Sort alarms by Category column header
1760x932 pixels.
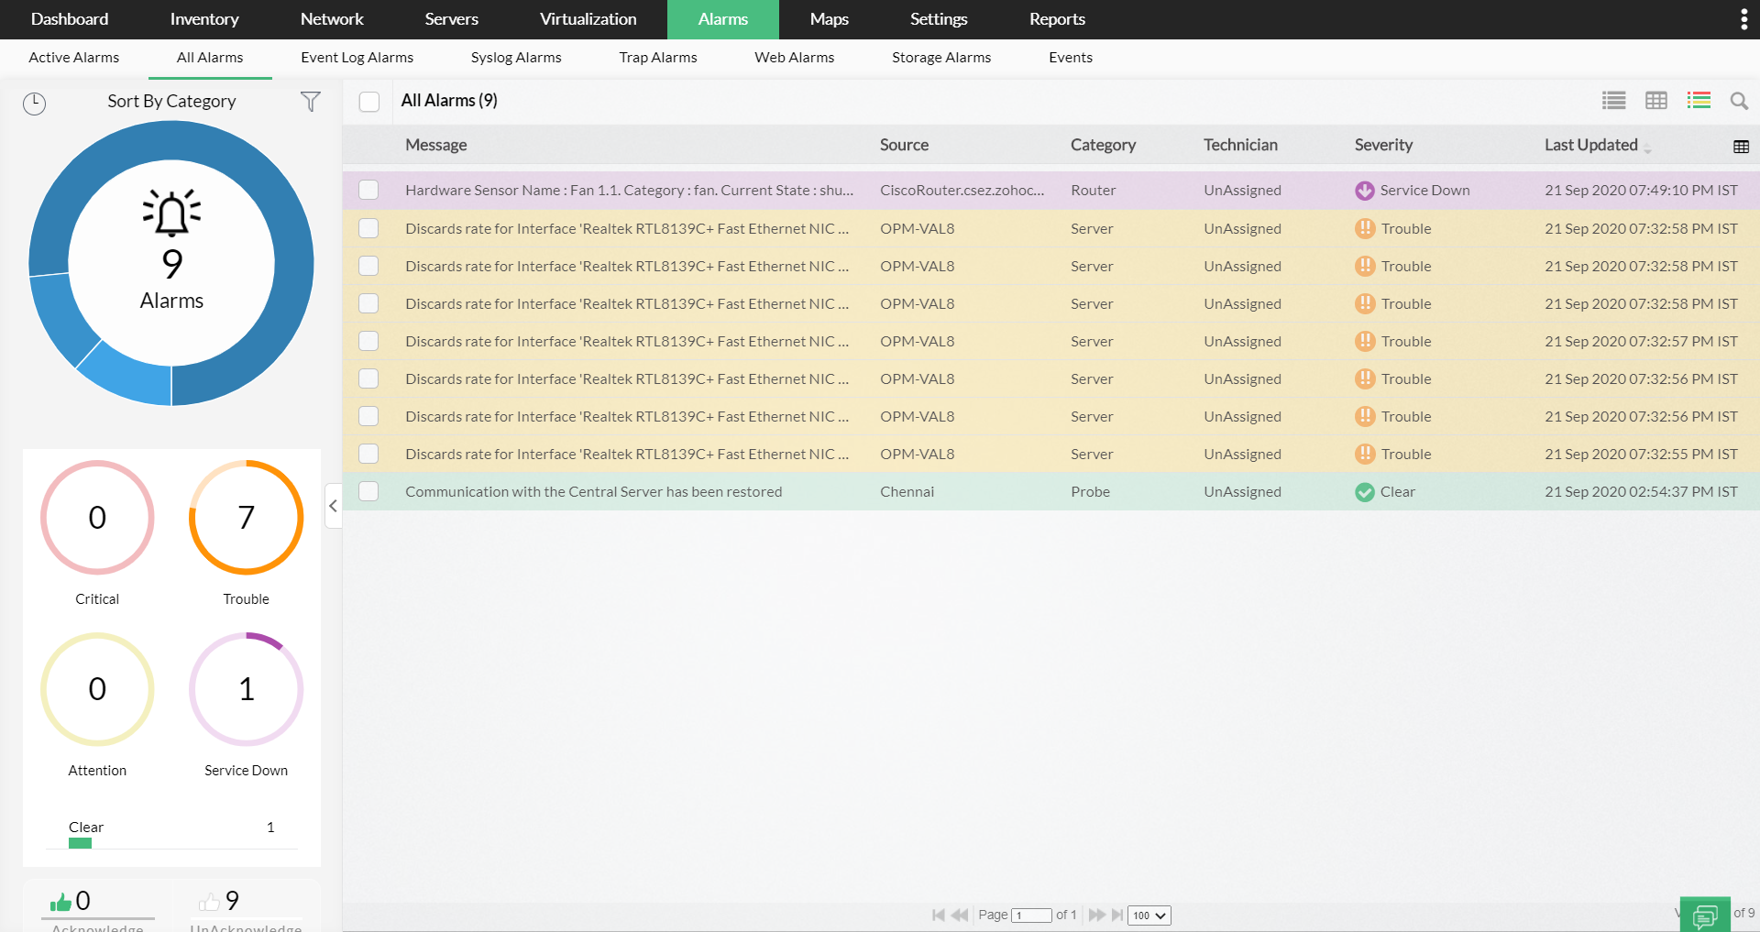coord(1103,146)
